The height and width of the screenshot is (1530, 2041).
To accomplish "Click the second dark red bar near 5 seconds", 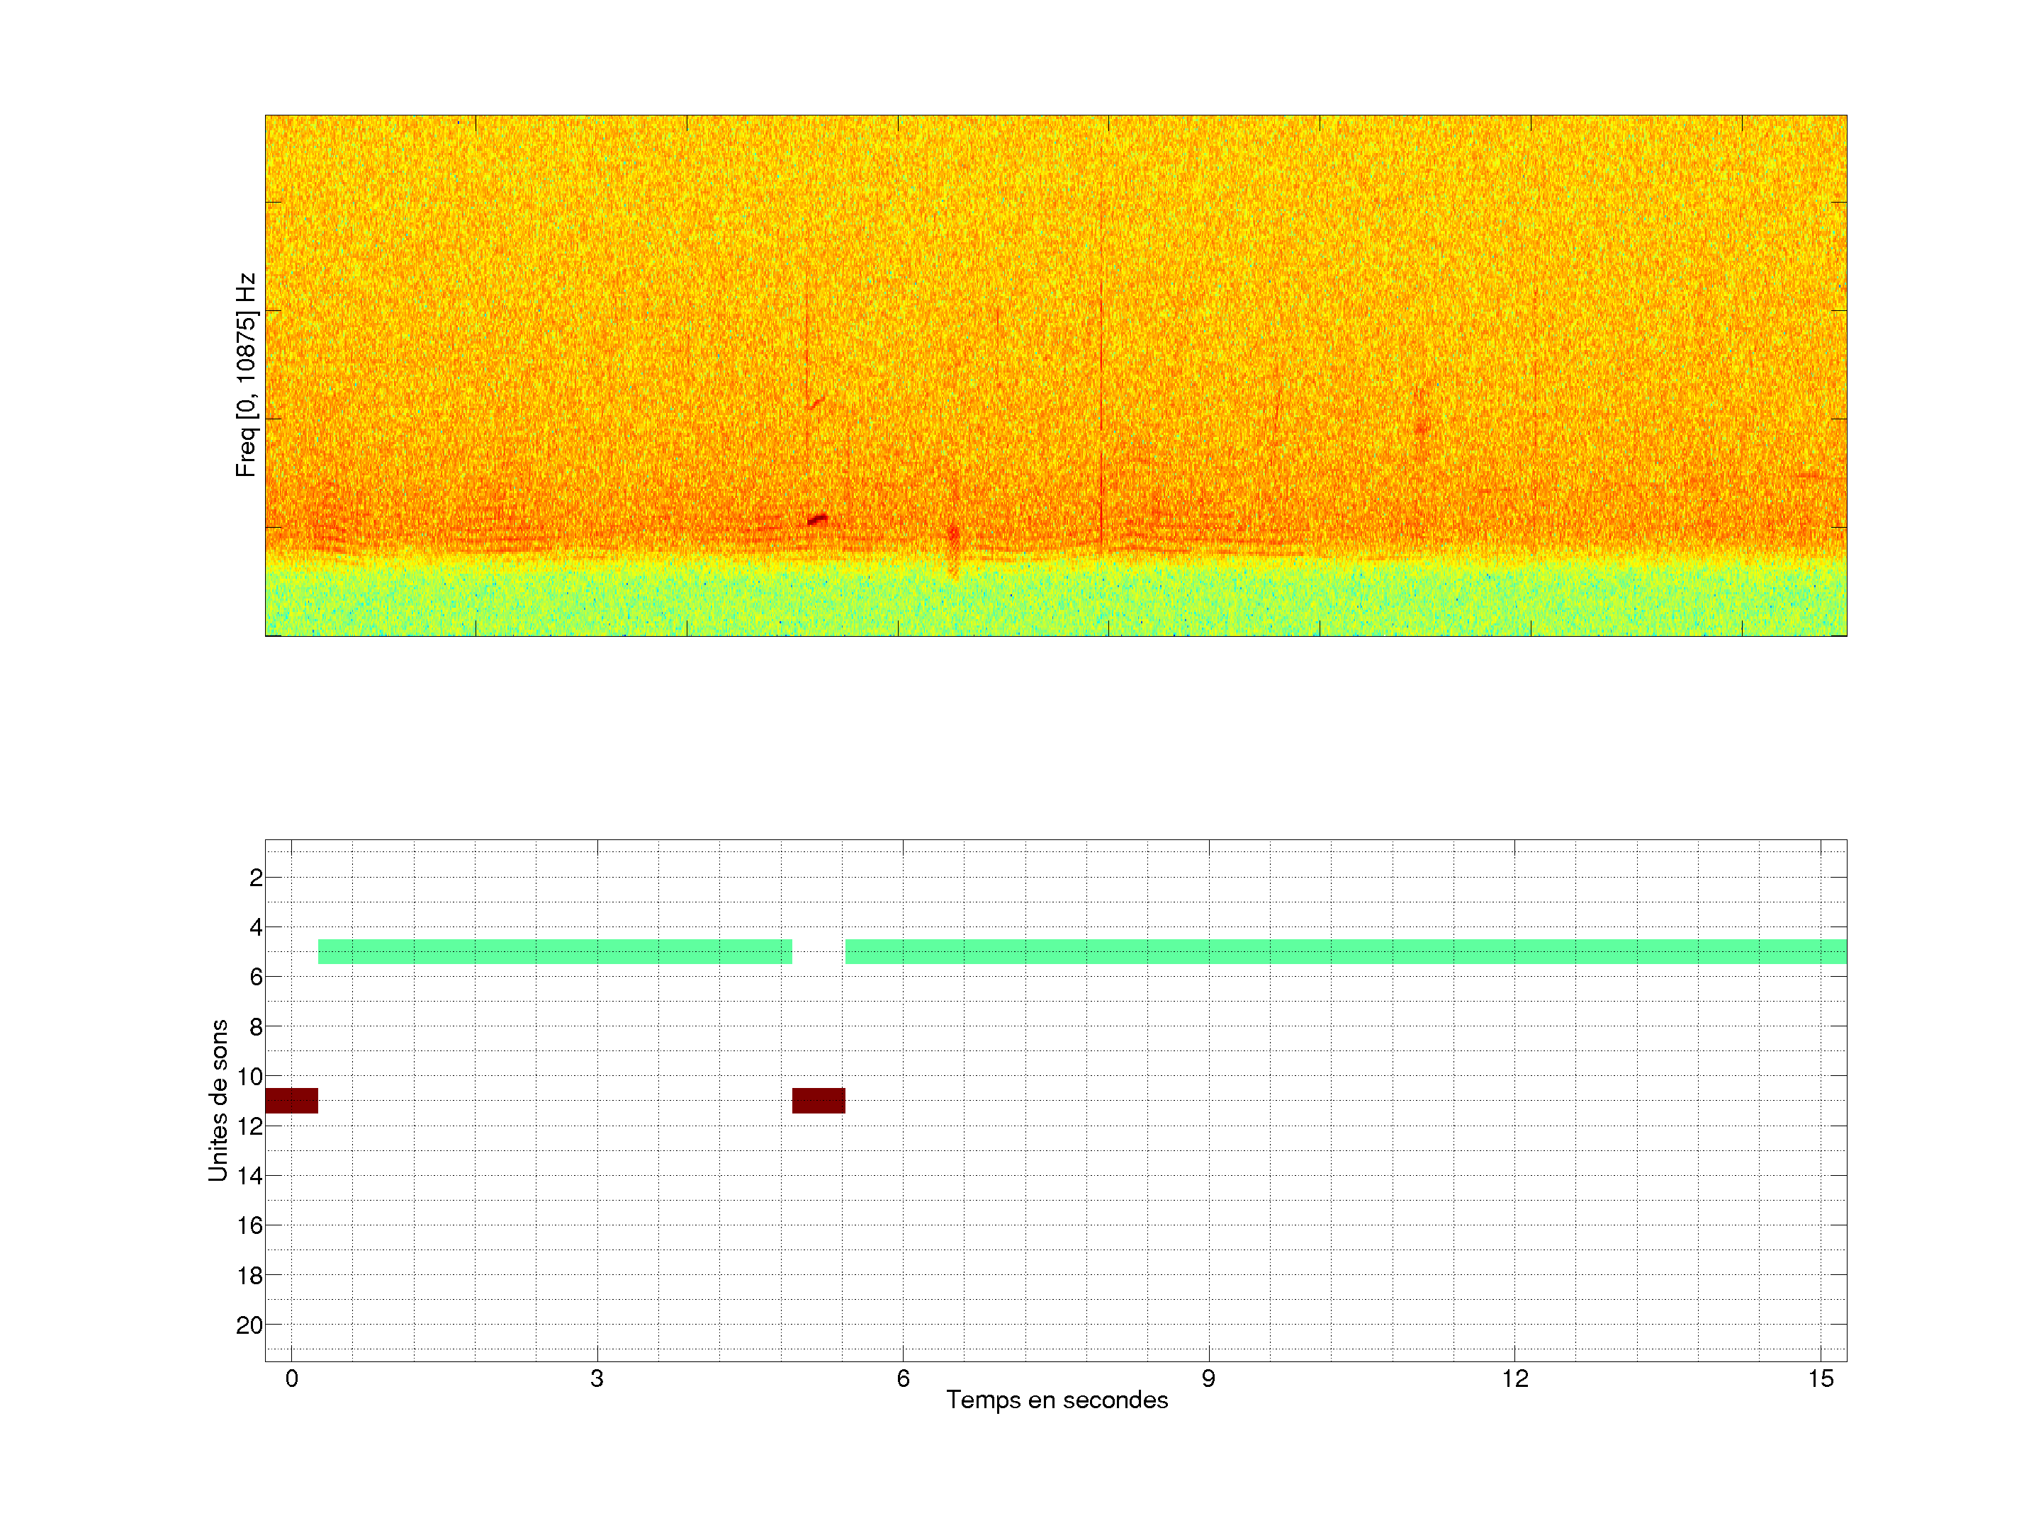I will pyautogui.click(x=819, y=1100).
